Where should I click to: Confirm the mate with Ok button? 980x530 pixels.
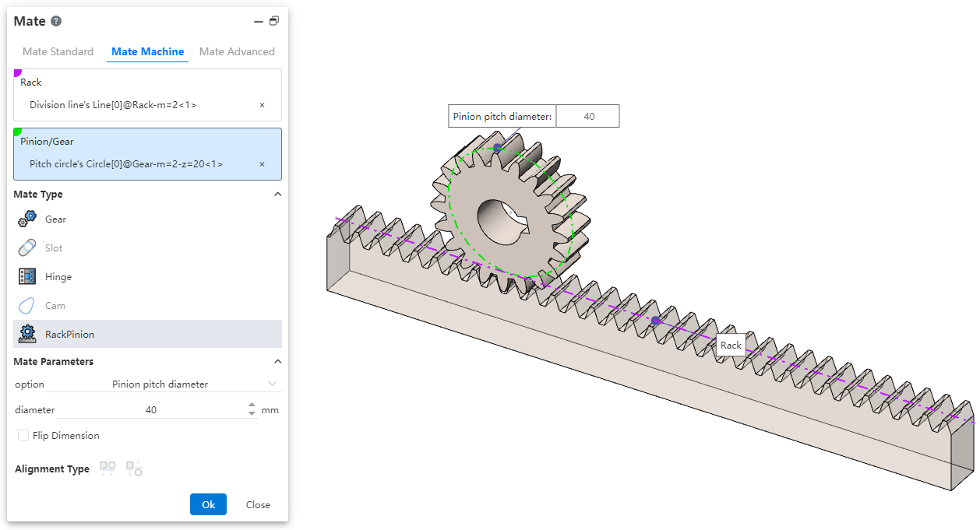coord(208,504)
